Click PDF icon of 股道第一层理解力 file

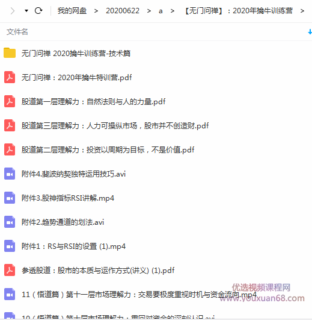click(10, 101)
